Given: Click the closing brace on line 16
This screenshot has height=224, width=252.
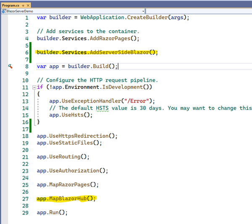Looking at the screenshot, I should pyautogui.click(x=38, y=122).
